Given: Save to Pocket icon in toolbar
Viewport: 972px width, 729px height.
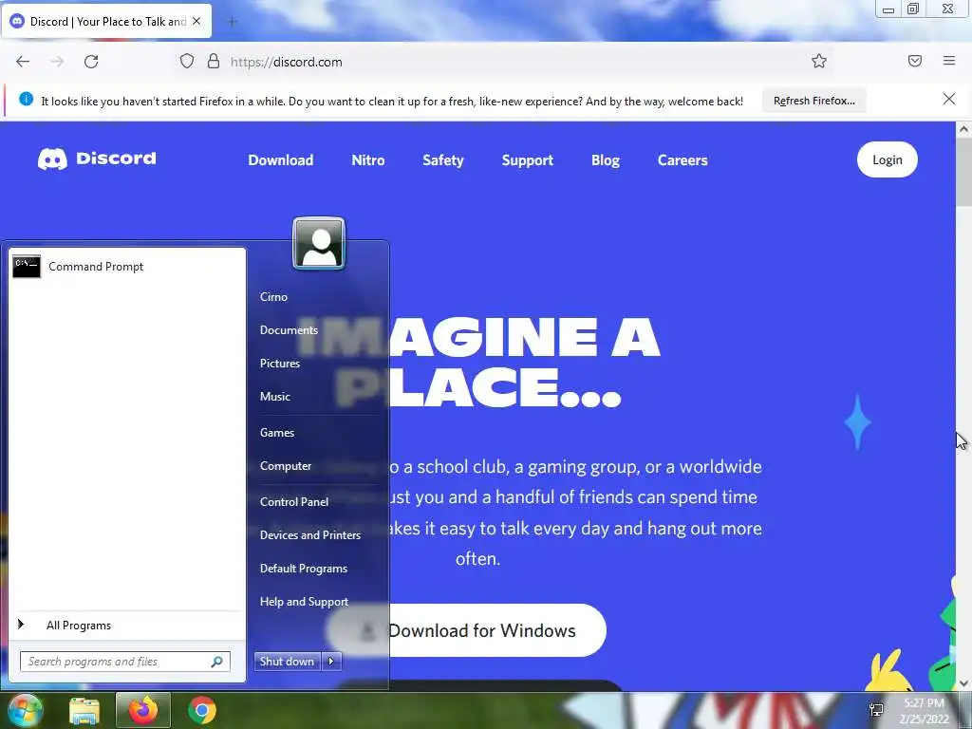Looking at the screenshot, I should pos(914,61).
